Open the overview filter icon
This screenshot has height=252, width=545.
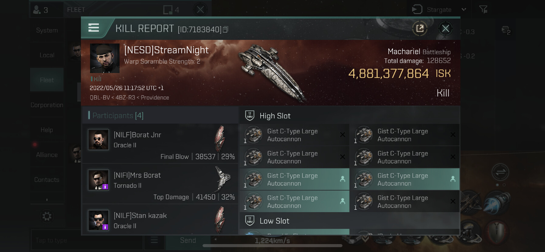tap(483, 10)
